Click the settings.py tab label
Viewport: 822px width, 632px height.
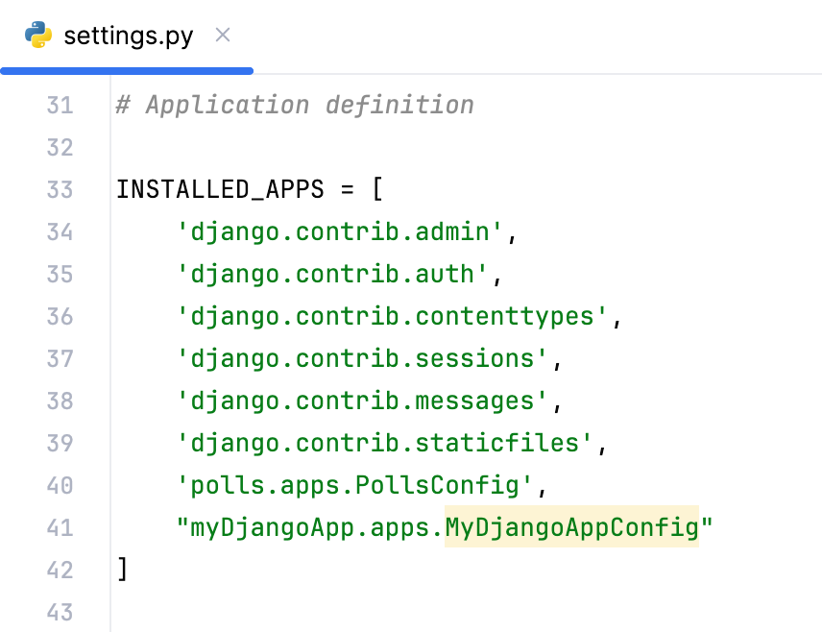coord(126,35)
